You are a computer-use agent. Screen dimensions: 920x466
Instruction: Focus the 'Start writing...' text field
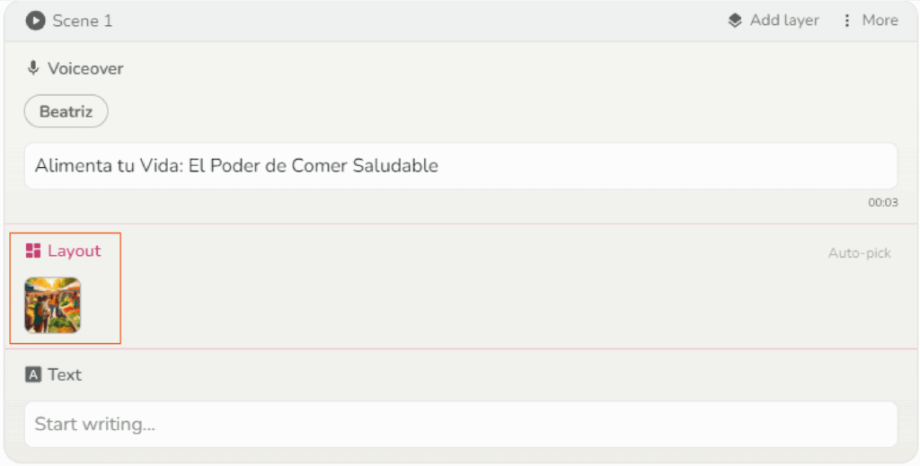pyautogui.click(x=460, y=424)
